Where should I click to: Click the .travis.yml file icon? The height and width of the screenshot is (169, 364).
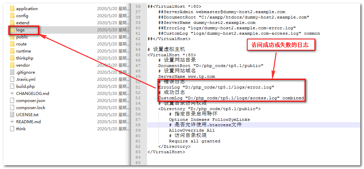pyautogui.click(x=12, y=79)
